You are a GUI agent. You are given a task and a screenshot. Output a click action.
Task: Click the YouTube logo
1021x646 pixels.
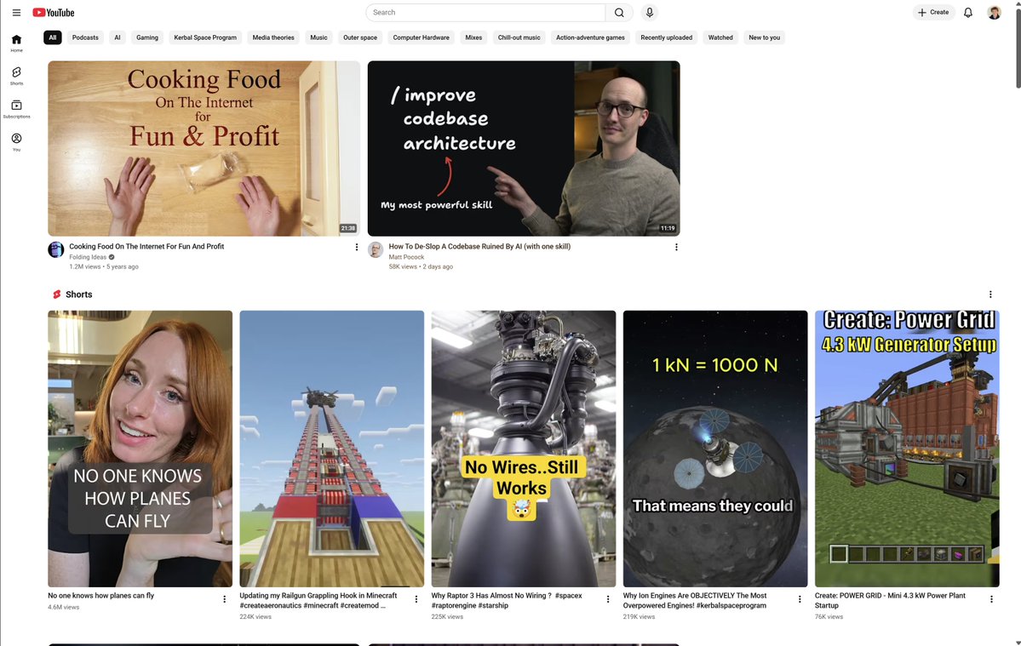54,13
